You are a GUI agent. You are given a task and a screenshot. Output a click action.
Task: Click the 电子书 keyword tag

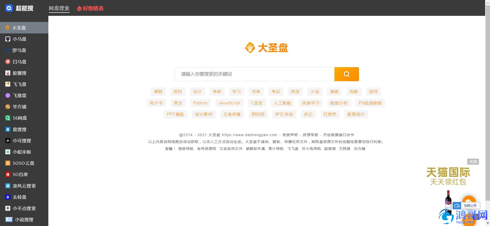156,103
